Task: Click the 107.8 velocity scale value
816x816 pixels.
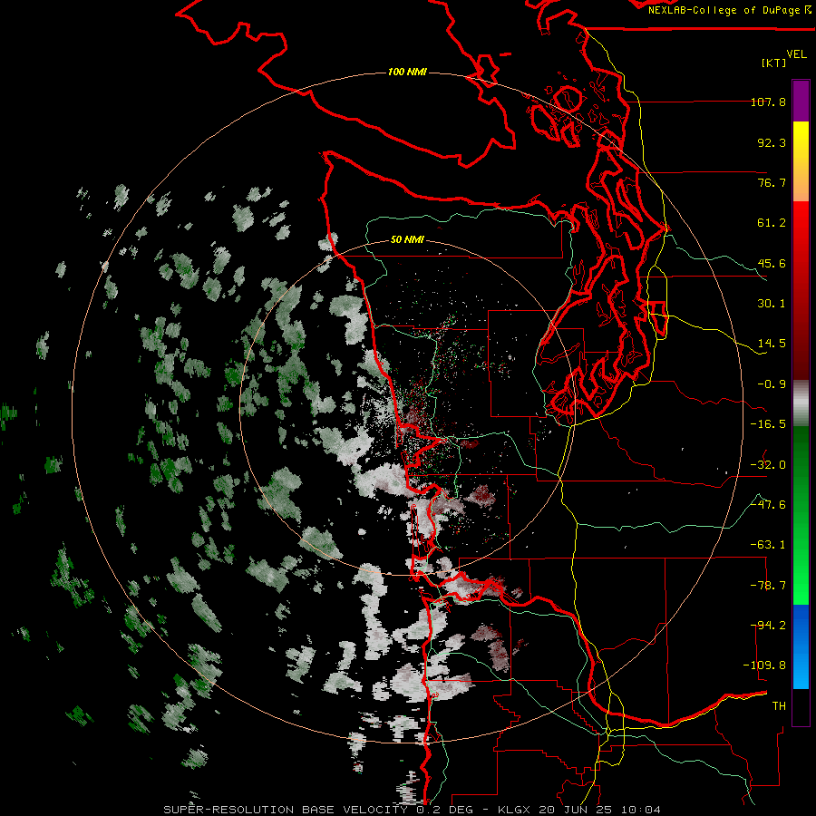Action: pos(768,102)
